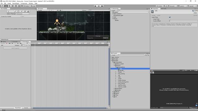Choose the Tile Palette select tool

(8, 11)
